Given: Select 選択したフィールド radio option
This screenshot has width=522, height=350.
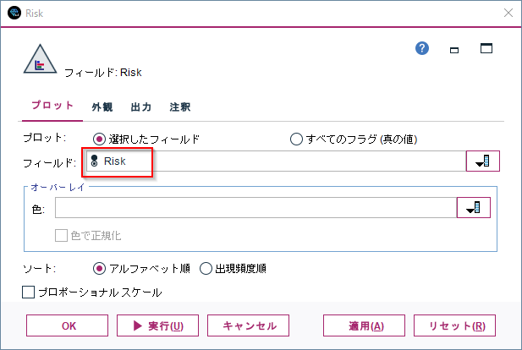Looking at the screenshot, I should point(99,139).
